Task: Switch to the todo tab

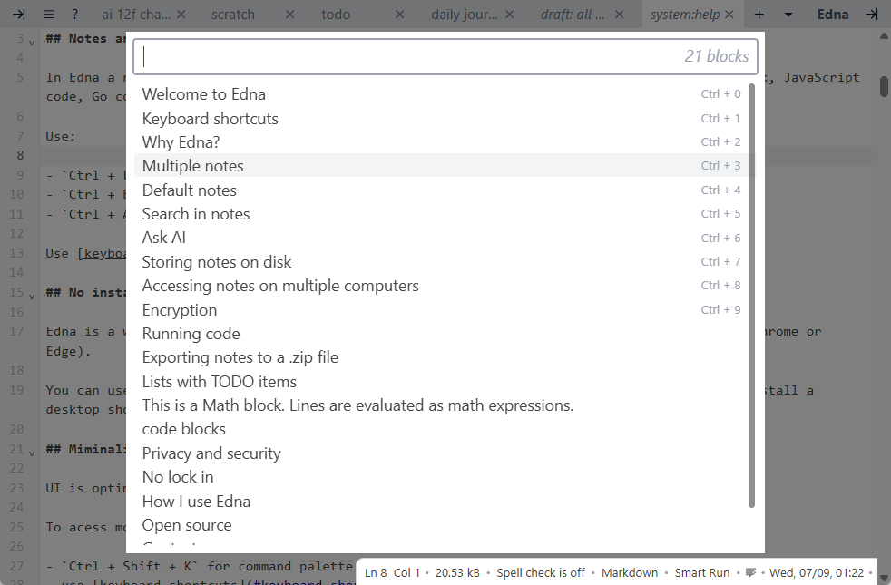Action: [336, 15]
